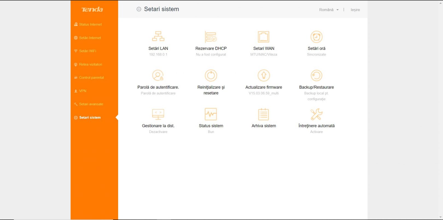
Task: Click the MTU/MAC/Viteza text
Action: 264,54
